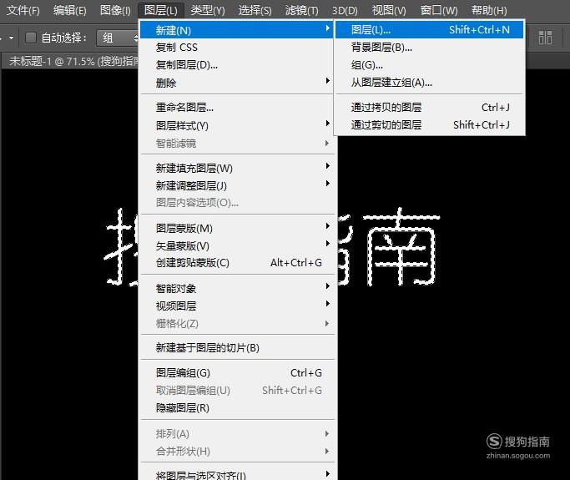Choose 背景图层(B)...
Image resolution: width=570 pixels, height=480 pixels.
pyautogui.click(x=429, y=48)
